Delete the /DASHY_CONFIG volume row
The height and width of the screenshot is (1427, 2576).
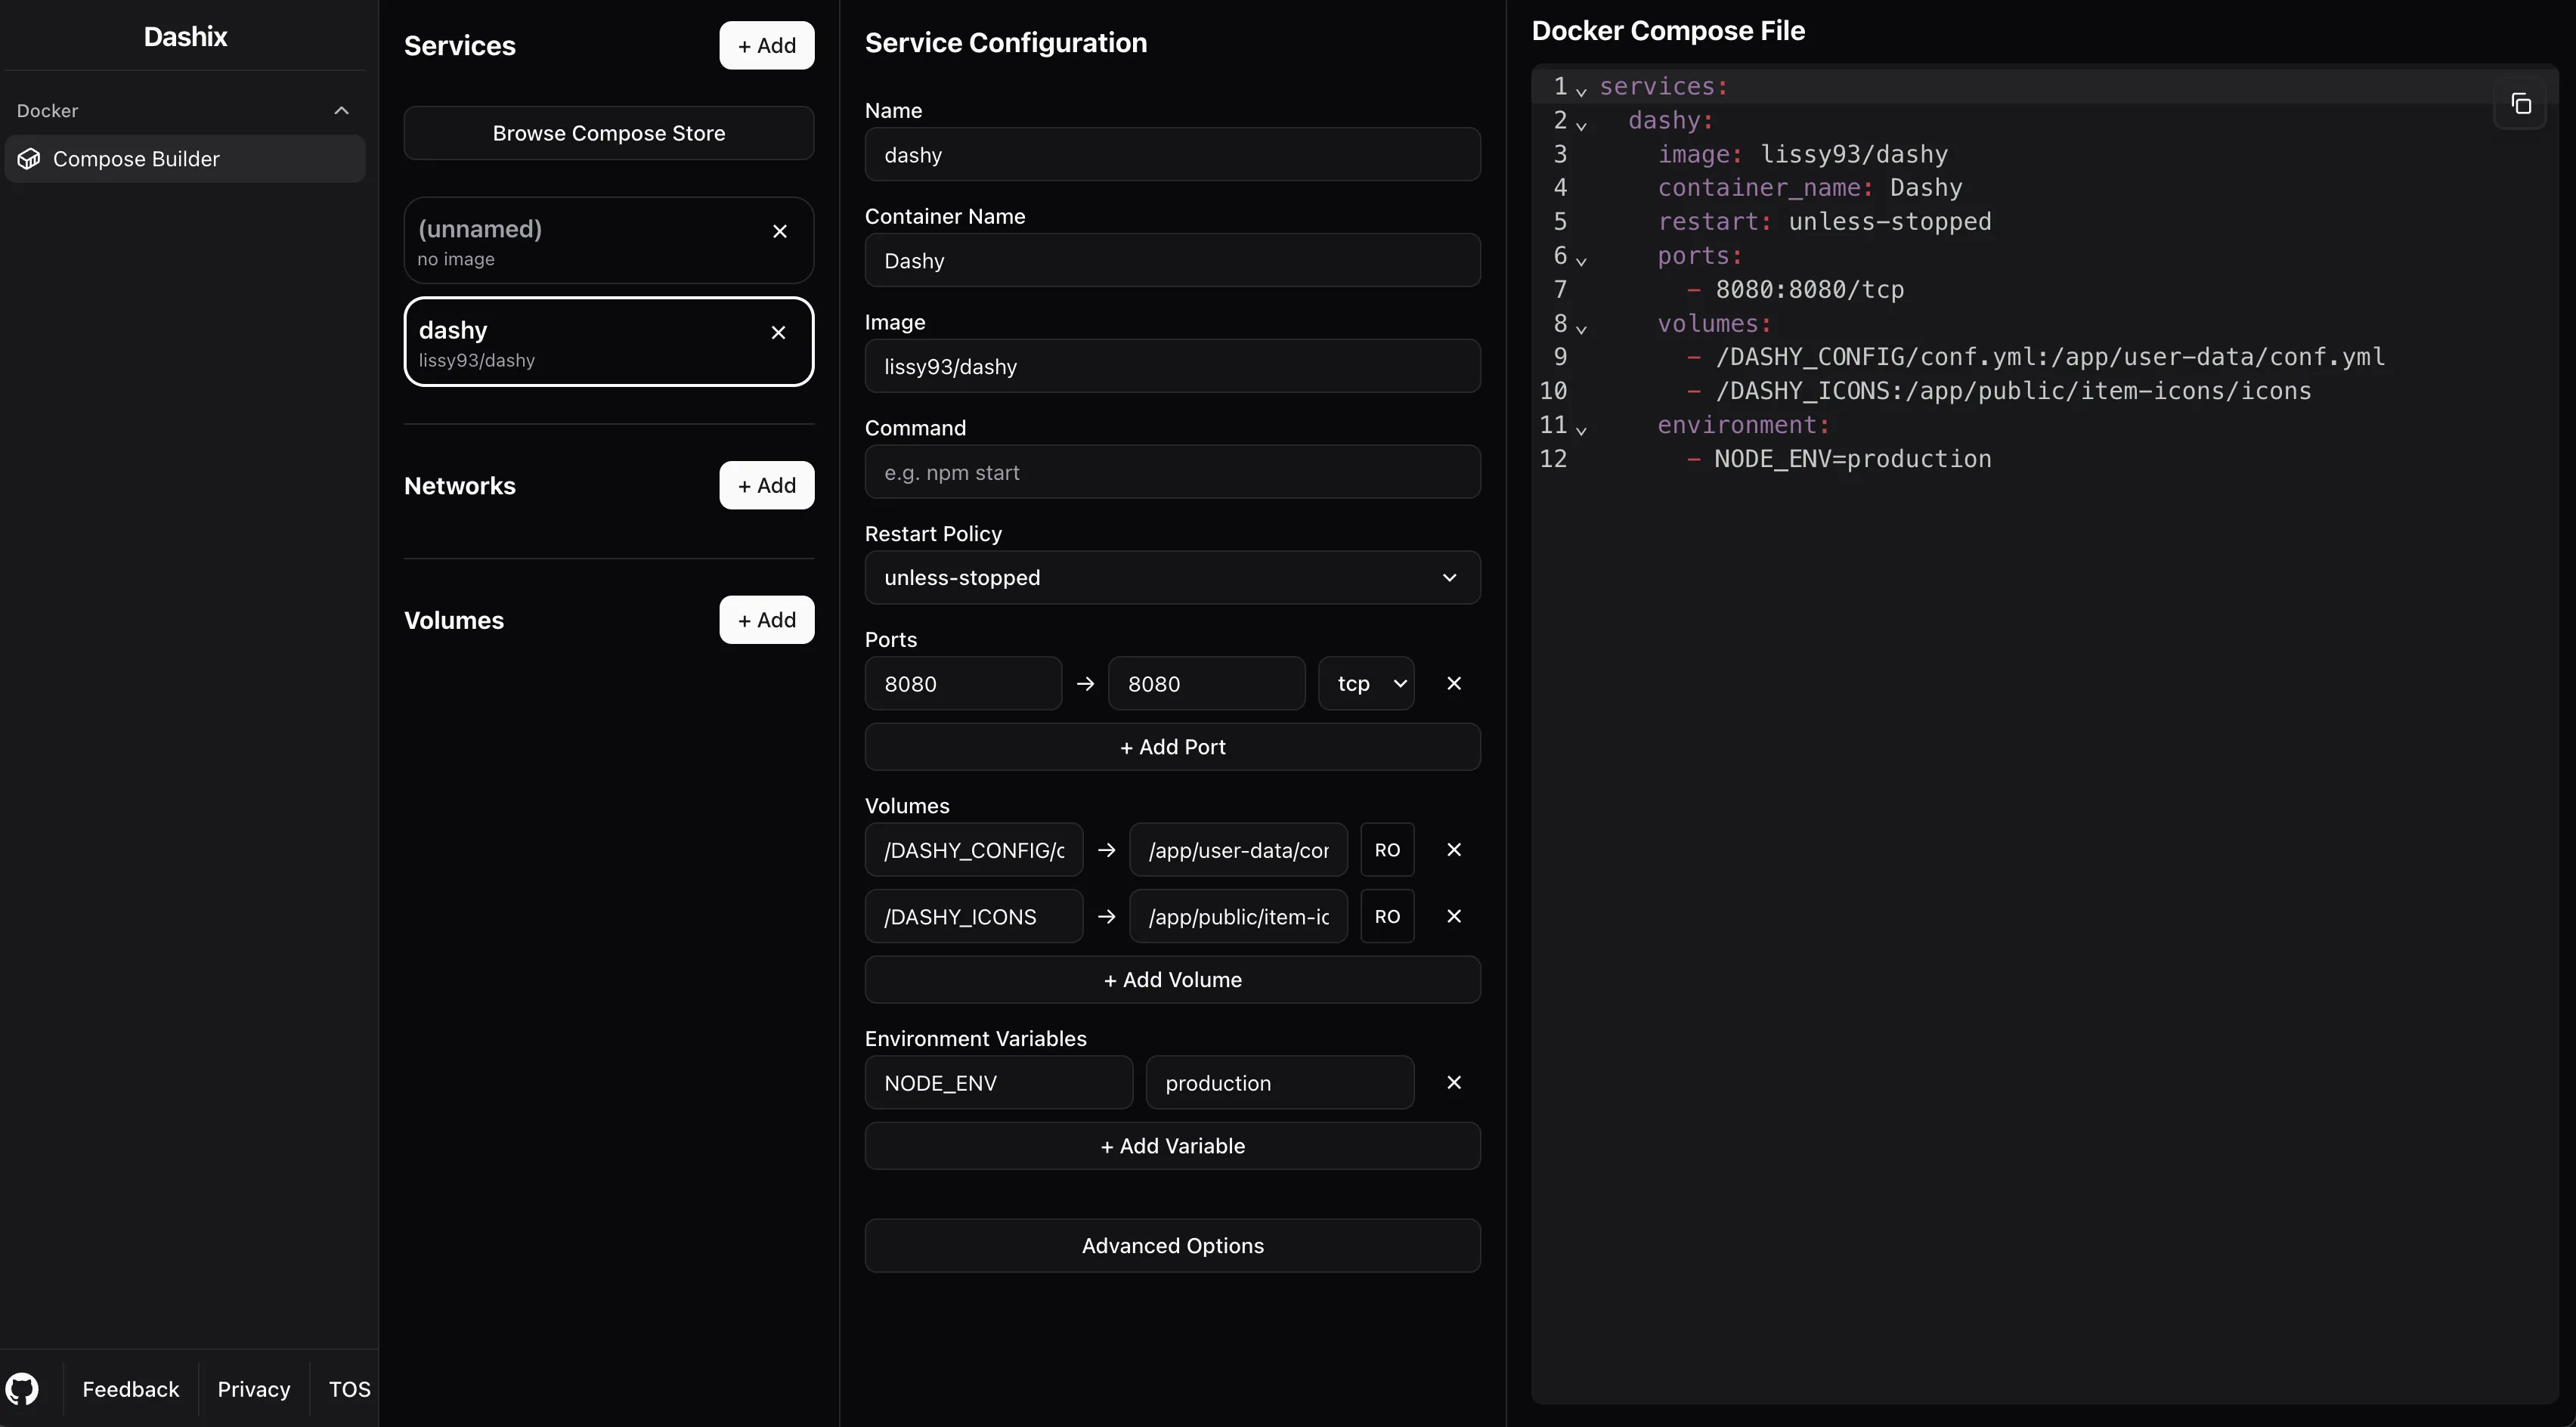point(1453,849)
